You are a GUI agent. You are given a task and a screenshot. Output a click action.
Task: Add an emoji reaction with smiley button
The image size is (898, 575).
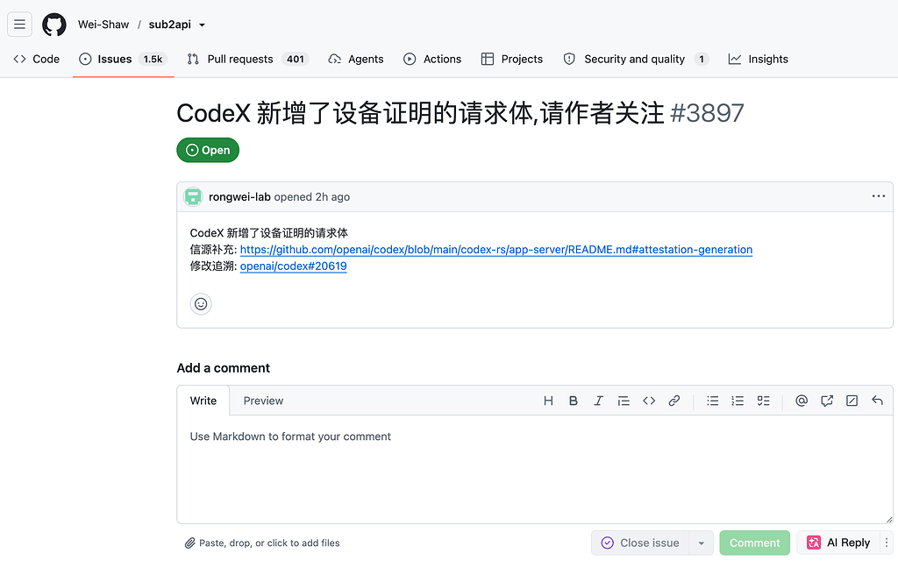pos(201,304)
